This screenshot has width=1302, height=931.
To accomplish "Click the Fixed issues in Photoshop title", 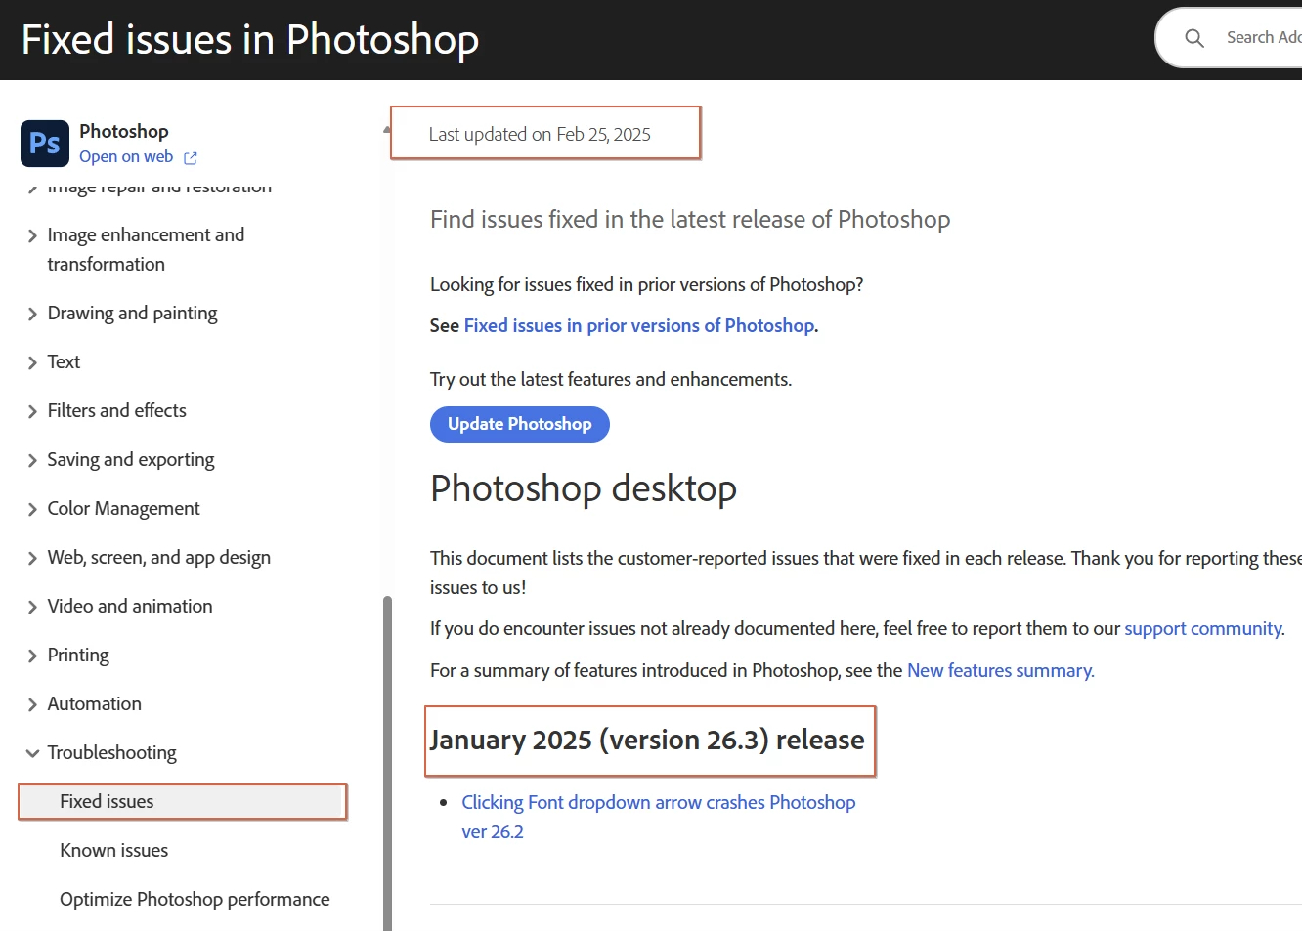I will pyautogui.click(x=250, y=40).
